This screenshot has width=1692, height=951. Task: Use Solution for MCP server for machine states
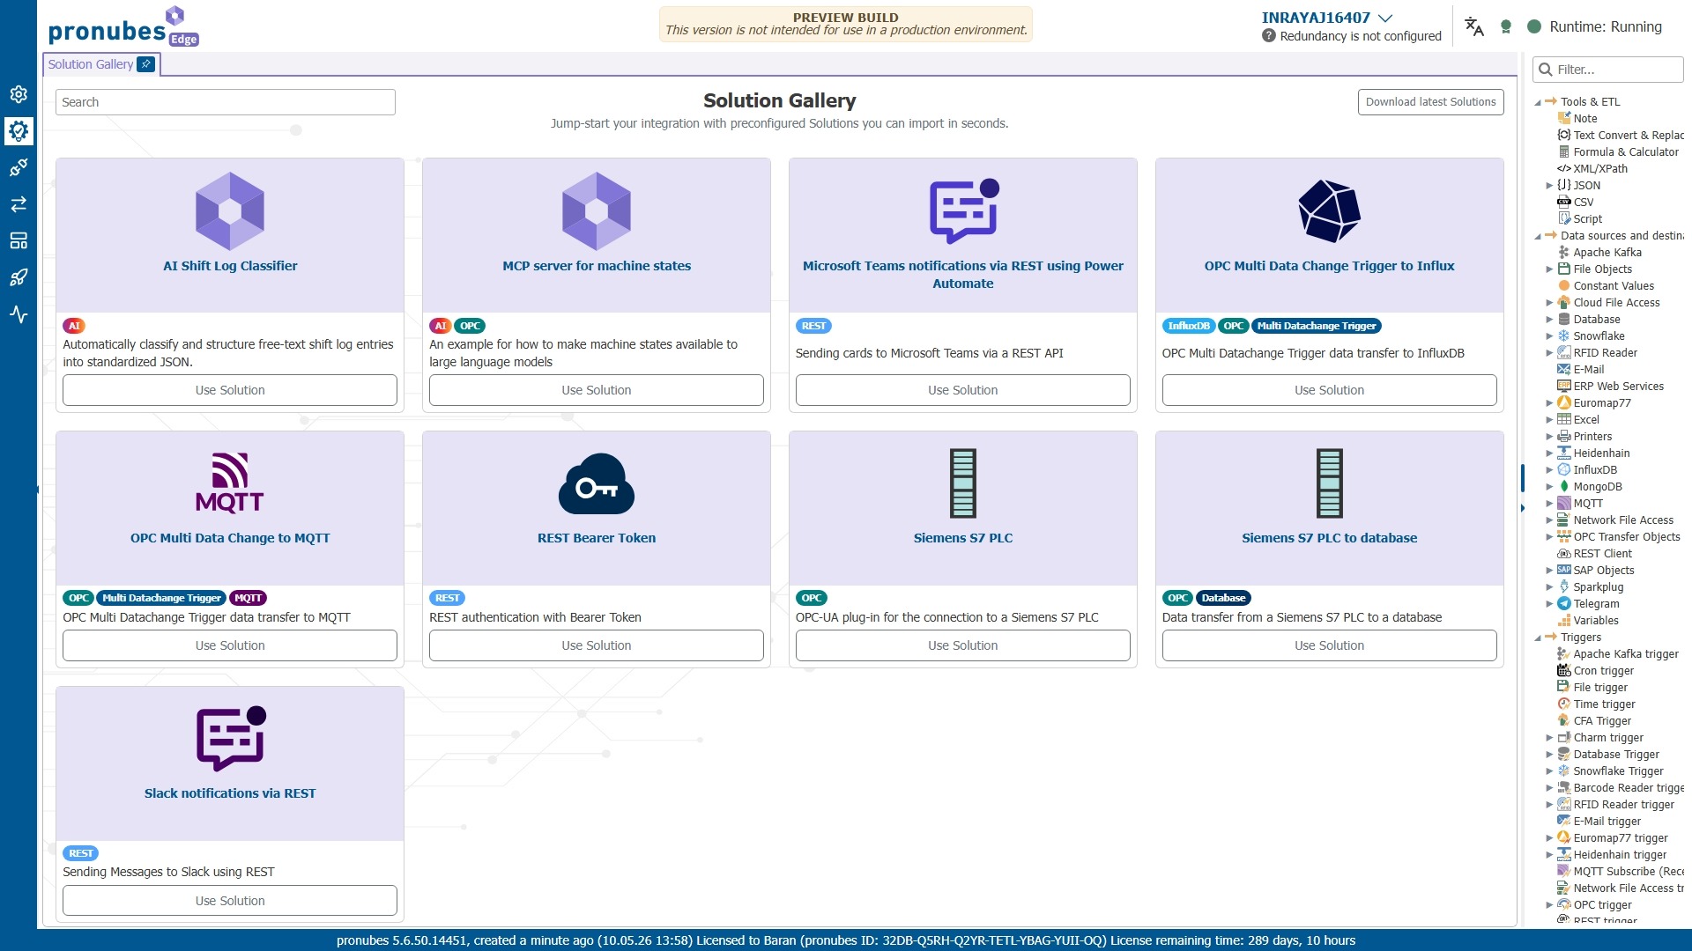(597, 390)
